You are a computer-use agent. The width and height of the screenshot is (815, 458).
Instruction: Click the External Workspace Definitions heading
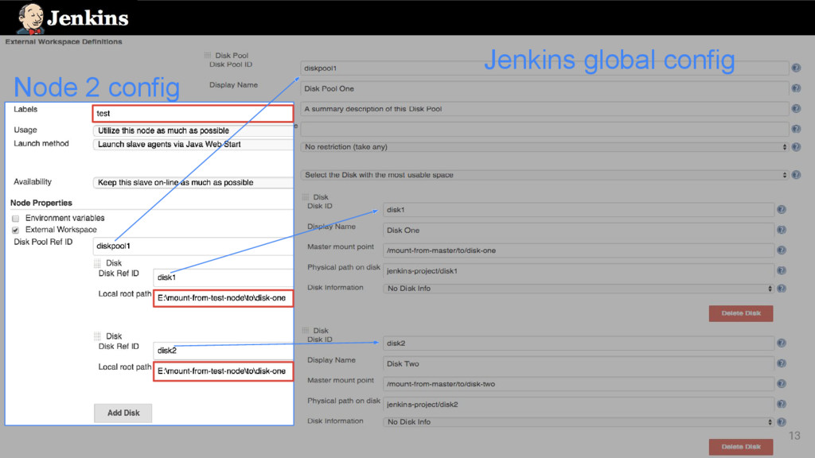[x=64, y=41]
